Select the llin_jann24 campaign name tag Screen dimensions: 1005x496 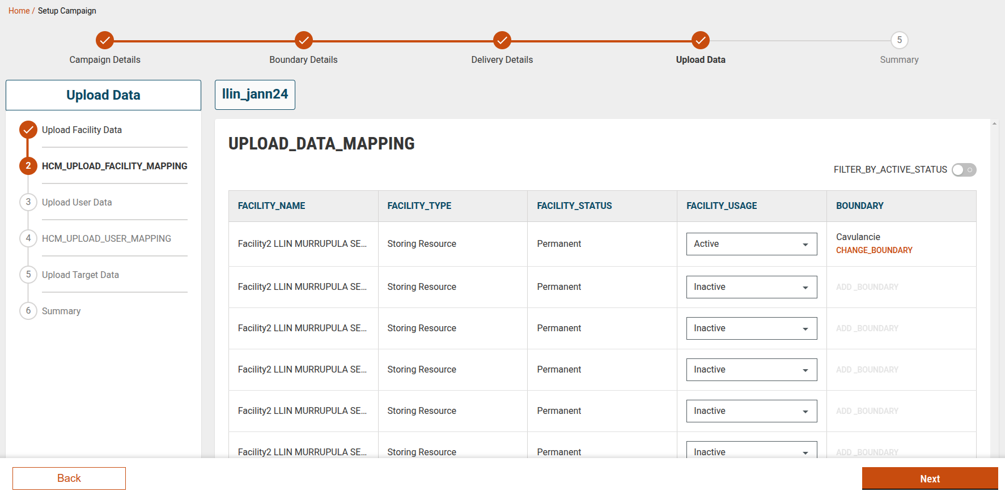click(255, 95)
